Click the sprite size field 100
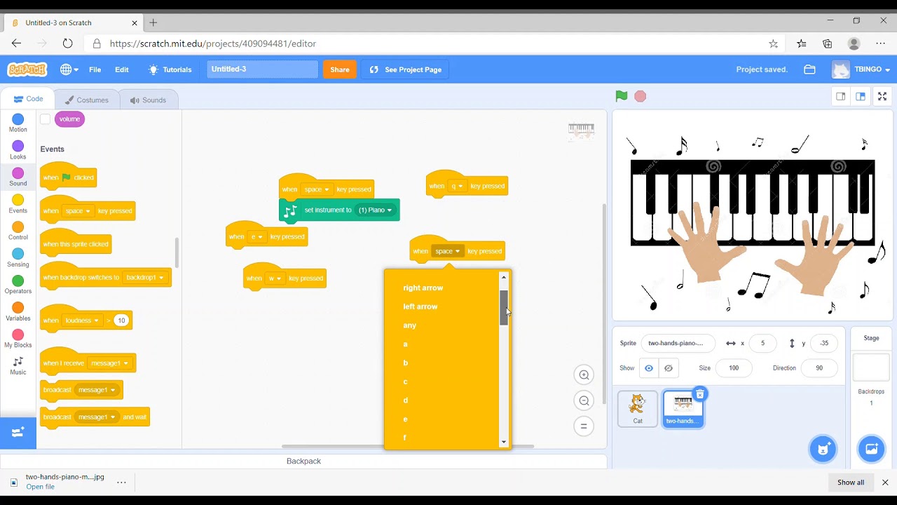The image size is (897, 505). (x=733, y=368)
